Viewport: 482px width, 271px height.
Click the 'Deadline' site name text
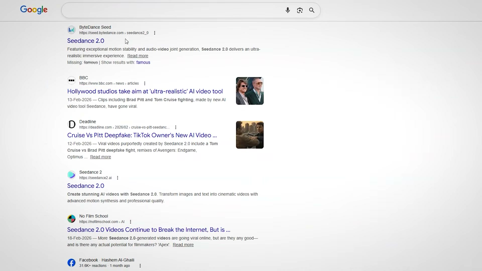[x=88, y=122]
